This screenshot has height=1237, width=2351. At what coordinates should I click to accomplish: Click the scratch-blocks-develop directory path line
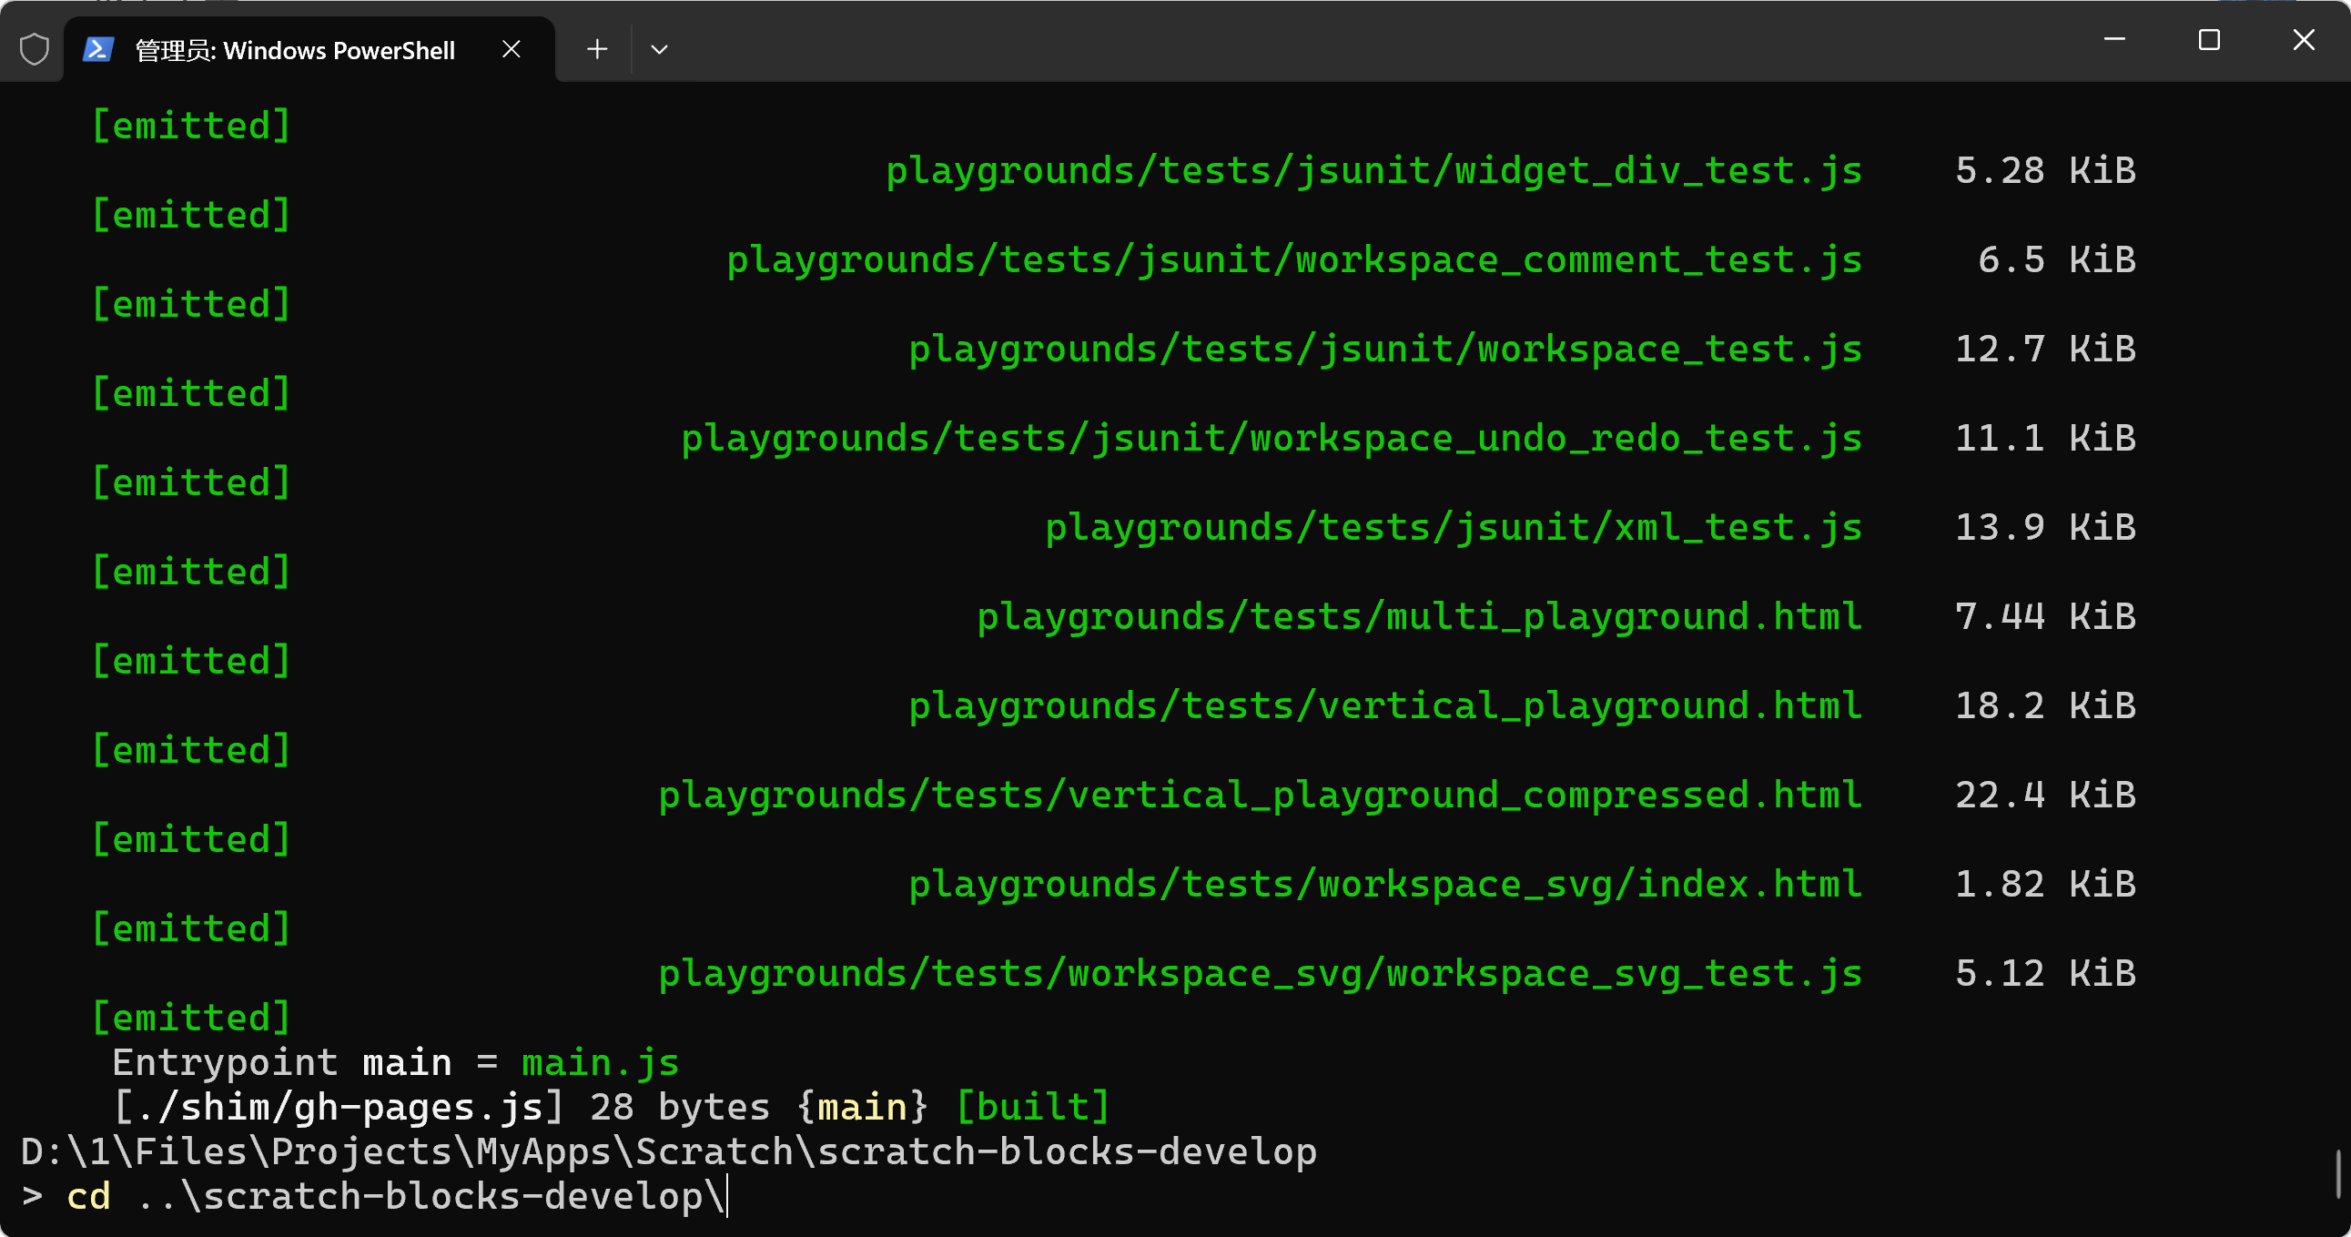(x=668, y=1151)
